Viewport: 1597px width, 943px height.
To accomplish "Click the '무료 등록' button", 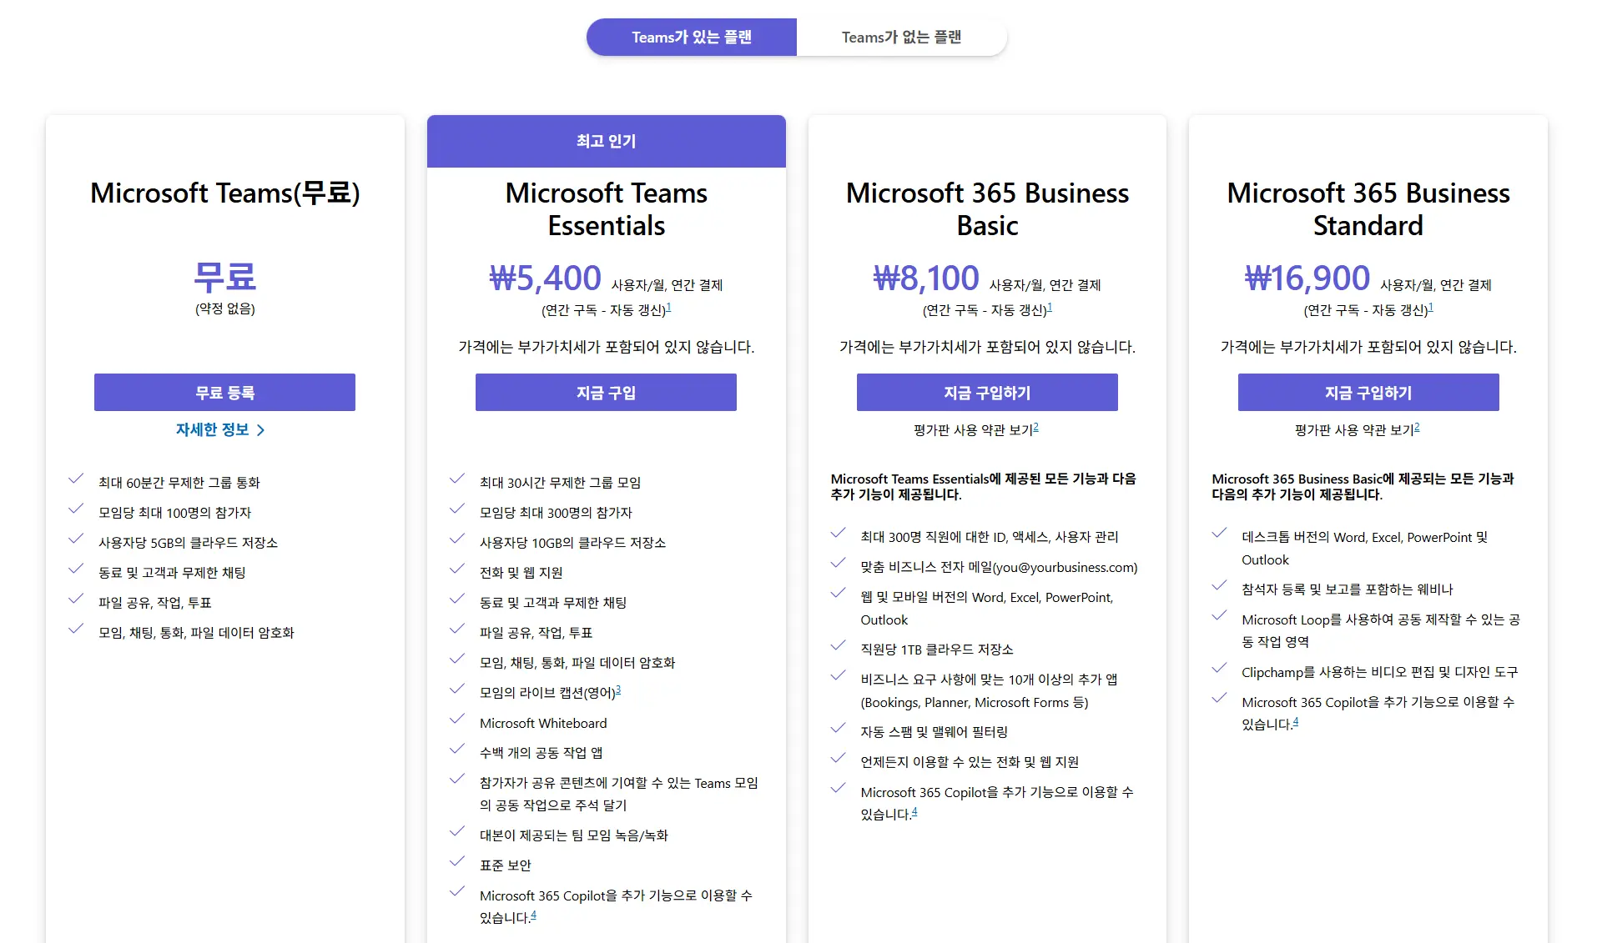I will [224, 393].
